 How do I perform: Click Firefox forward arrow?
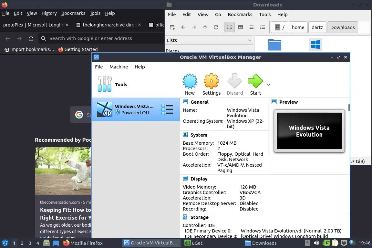(x=19, y=38)
